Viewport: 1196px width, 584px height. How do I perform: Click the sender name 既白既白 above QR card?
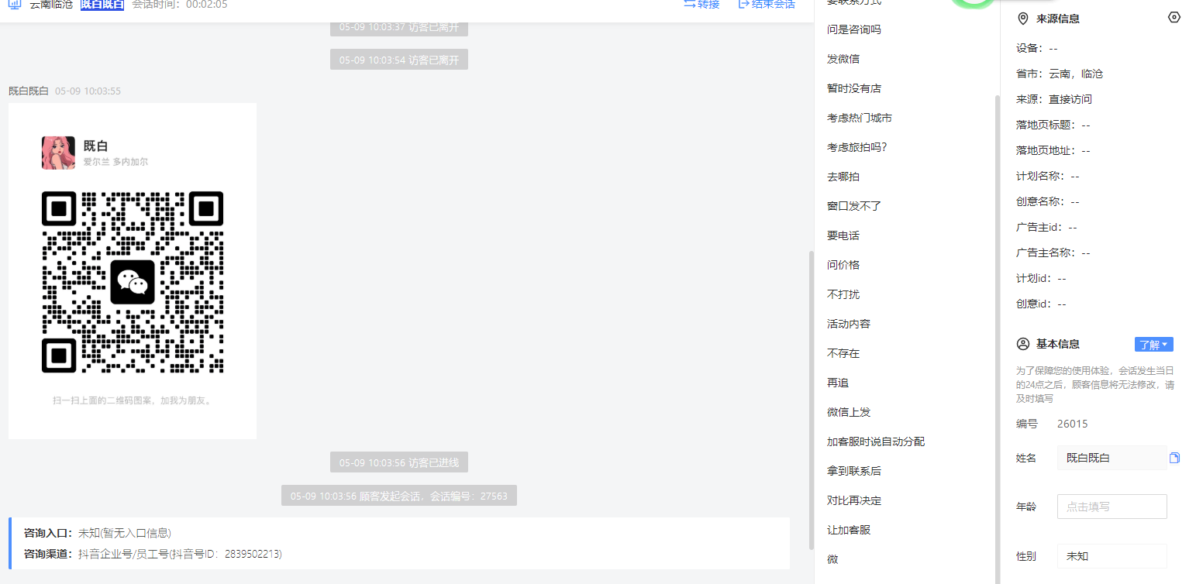(x=29, y=91)
